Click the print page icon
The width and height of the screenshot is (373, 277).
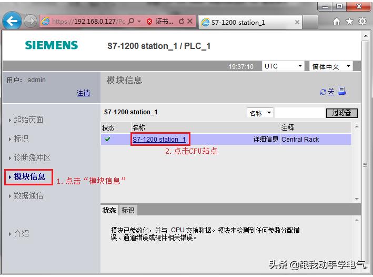tap(341, 91)
